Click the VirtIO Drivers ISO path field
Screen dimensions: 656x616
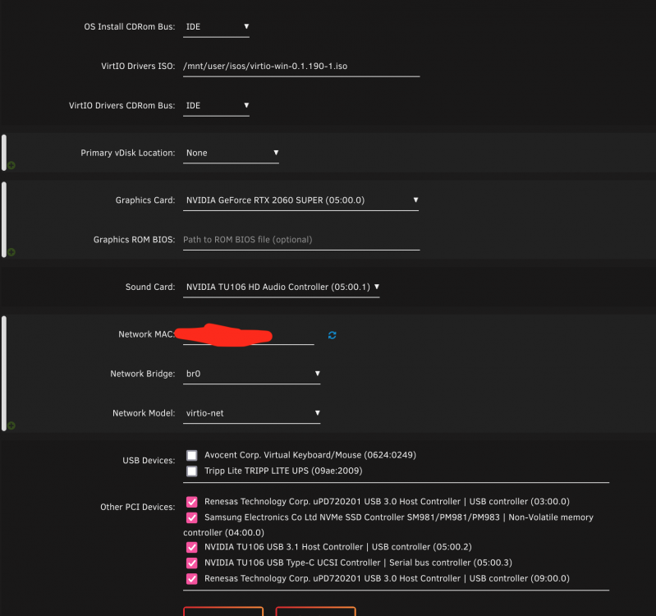point(301,67)
